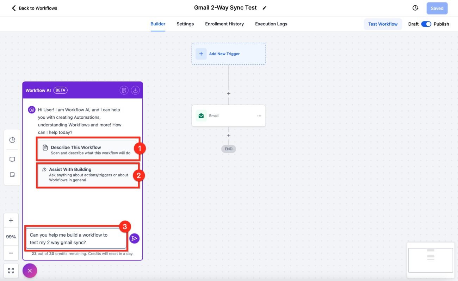Open the pie chart panel in left sidebar

12,139
